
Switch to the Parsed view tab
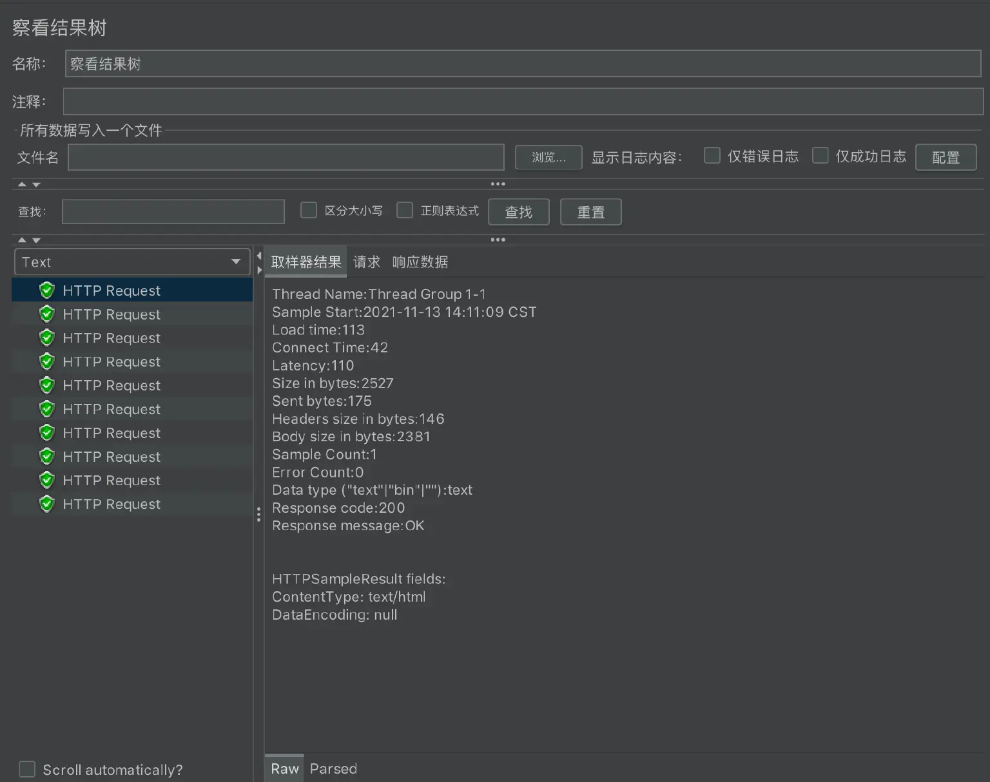pyautogui.click(x=333, y=768)
